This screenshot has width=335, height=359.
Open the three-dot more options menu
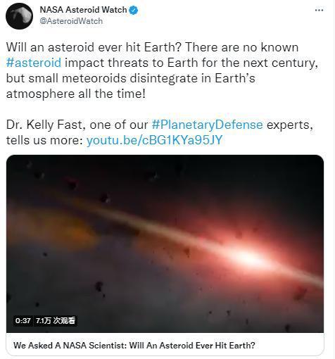(319, 10)
